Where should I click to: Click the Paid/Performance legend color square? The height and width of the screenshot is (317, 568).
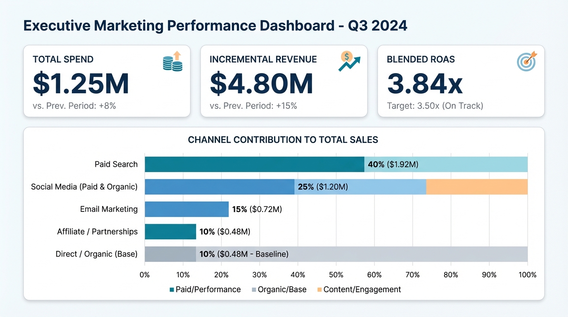172,290
